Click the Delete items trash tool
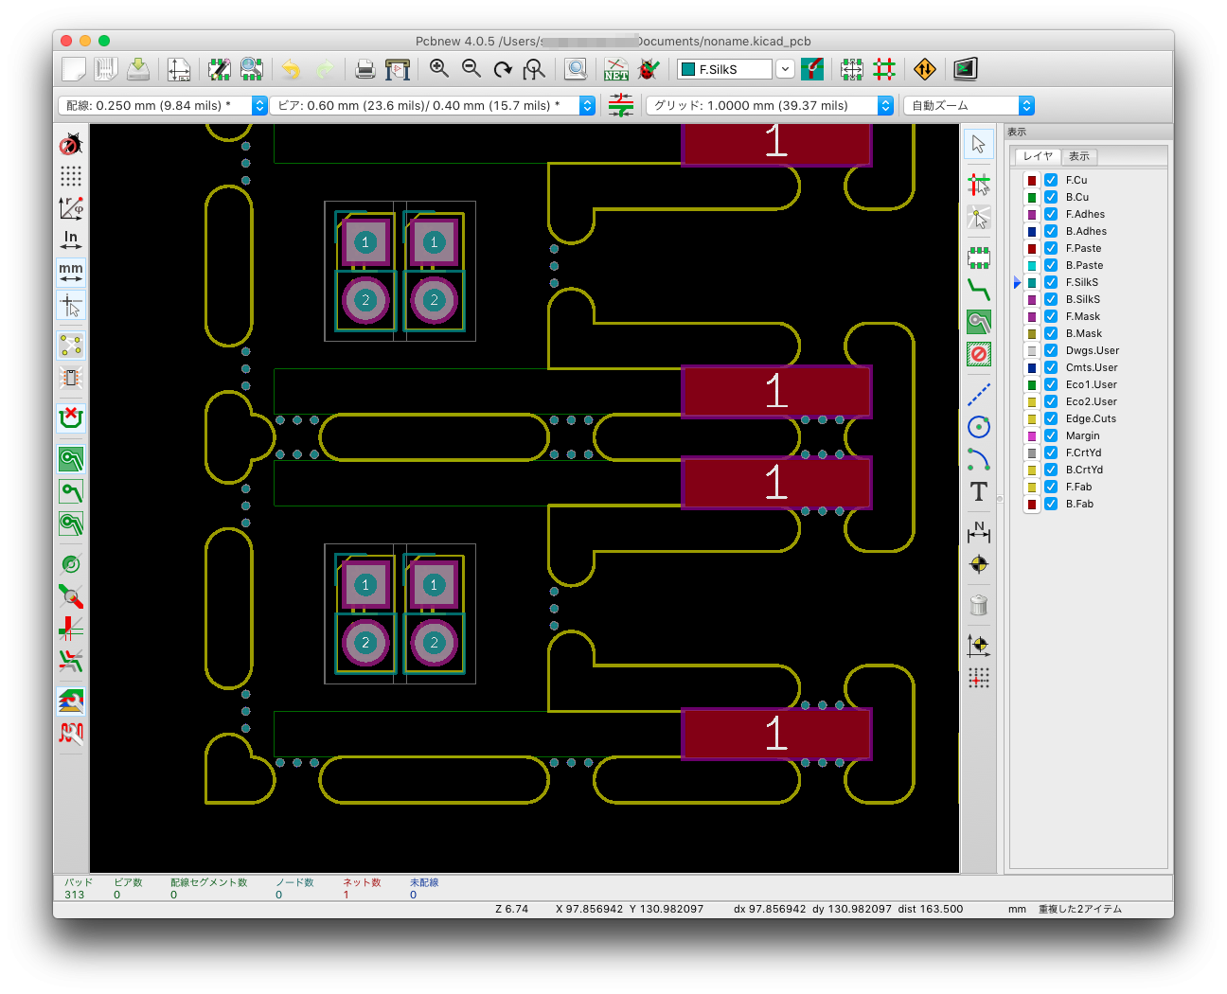The height and width of the screenshot is (994, 1227). tap(979, 605)
